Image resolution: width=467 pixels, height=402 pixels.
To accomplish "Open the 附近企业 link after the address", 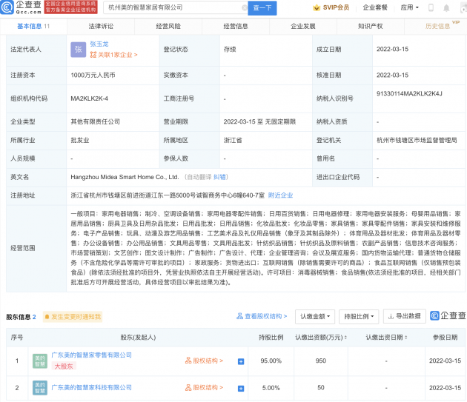I will [280, 195].
